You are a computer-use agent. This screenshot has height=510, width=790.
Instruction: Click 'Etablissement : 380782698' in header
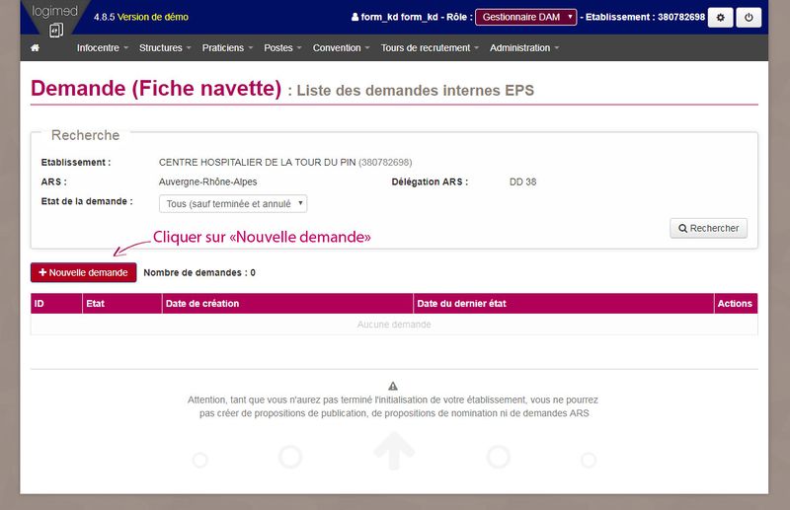click(x=646, y=17)
